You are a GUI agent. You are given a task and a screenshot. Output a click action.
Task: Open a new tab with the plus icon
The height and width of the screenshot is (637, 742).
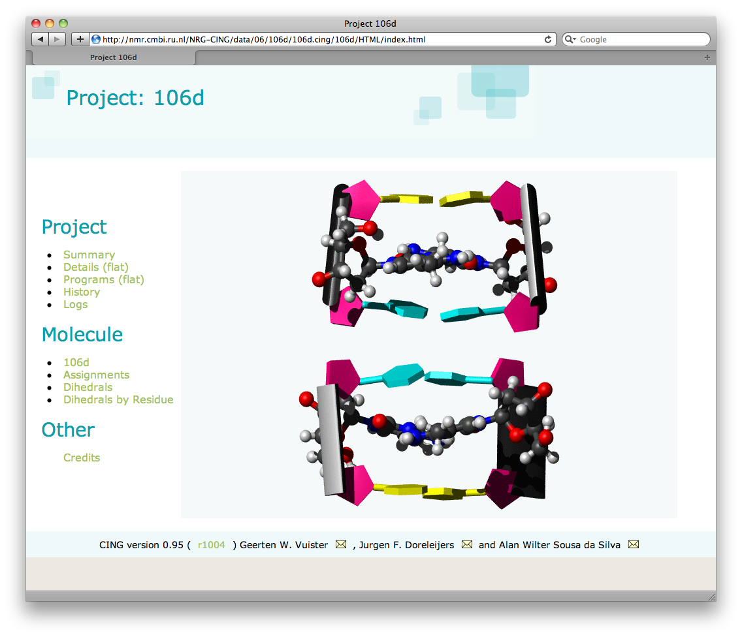[707, 57]
